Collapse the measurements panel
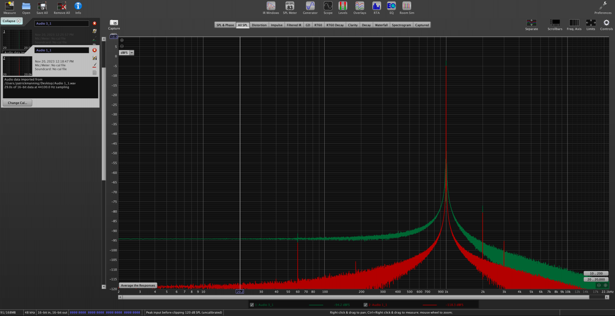This screenshot has width=615, height=316. [11, 21]
